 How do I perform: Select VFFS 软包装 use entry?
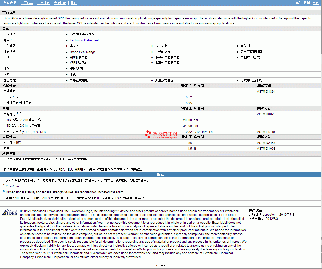[x=79, y=63]
